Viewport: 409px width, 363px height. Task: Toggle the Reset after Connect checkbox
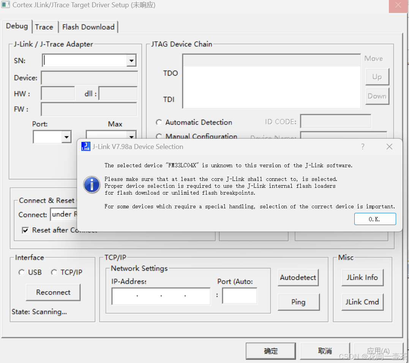coord(25,230)
